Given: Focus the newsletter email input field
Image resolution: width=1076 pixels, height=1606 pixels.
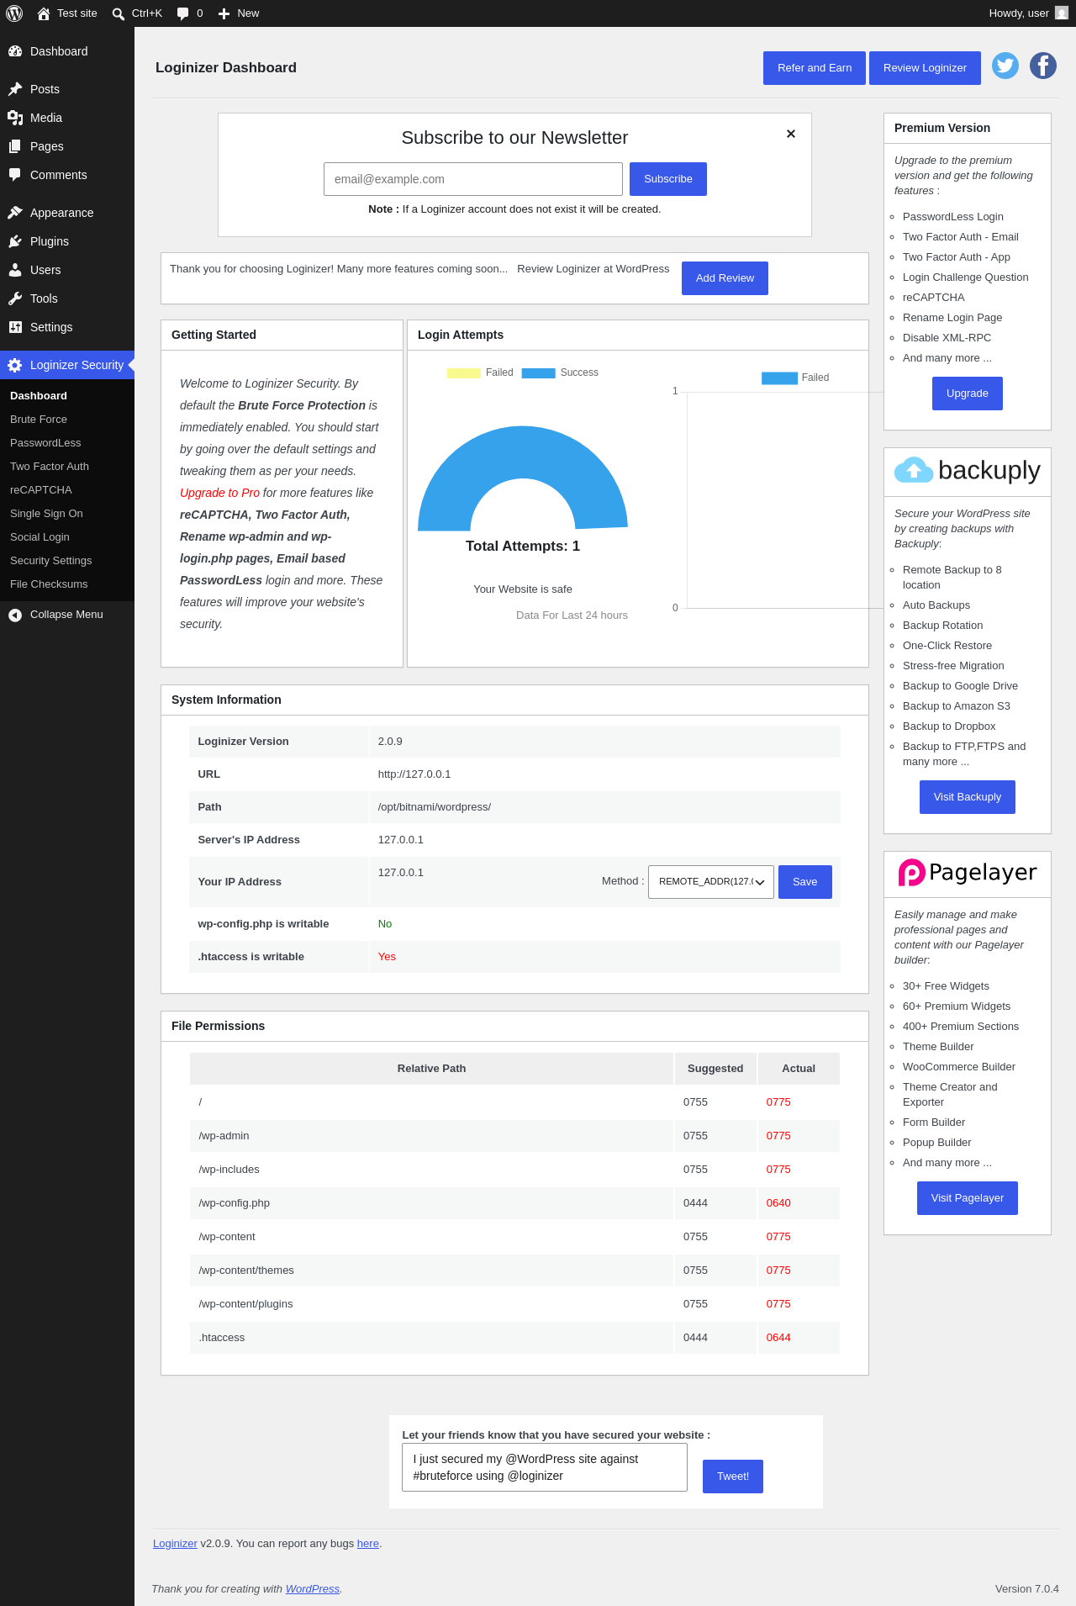Looking at the screenshot, I should [x=473, y=179].
